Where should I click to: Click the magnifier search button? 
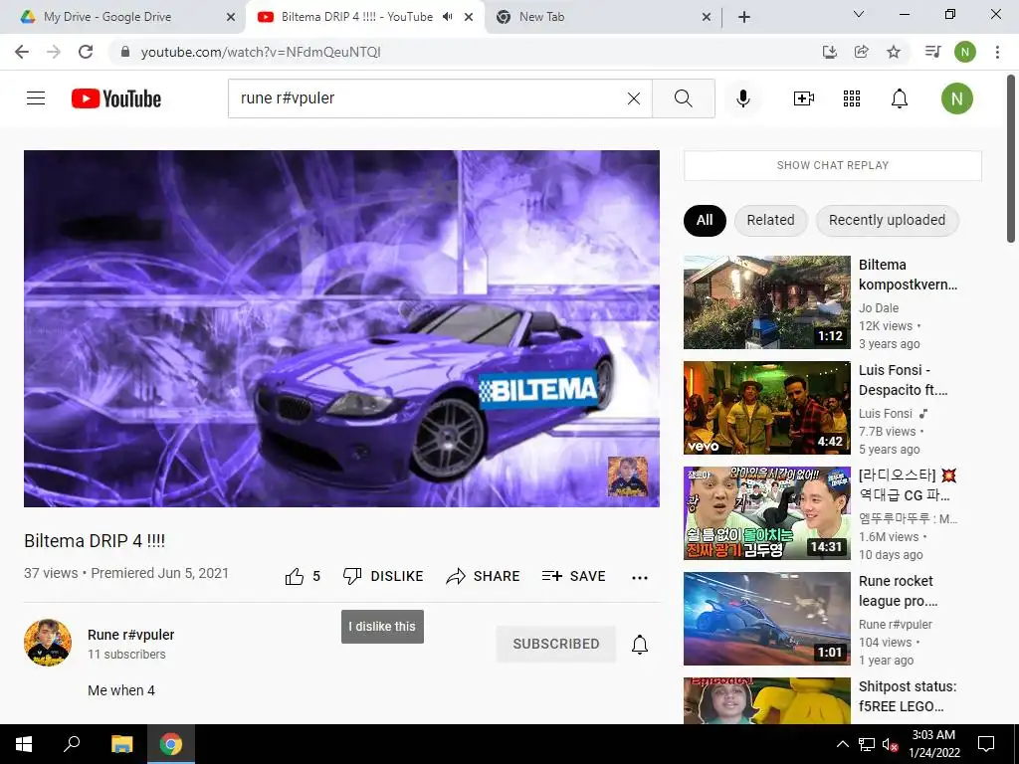(683, 98)
